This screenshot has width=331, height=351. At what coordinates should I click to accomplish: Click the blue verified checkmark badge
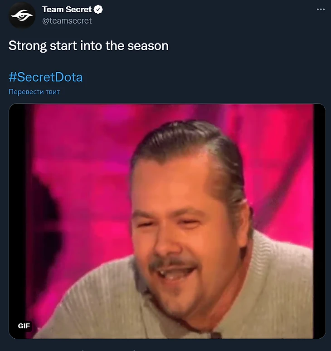[98, 10]
